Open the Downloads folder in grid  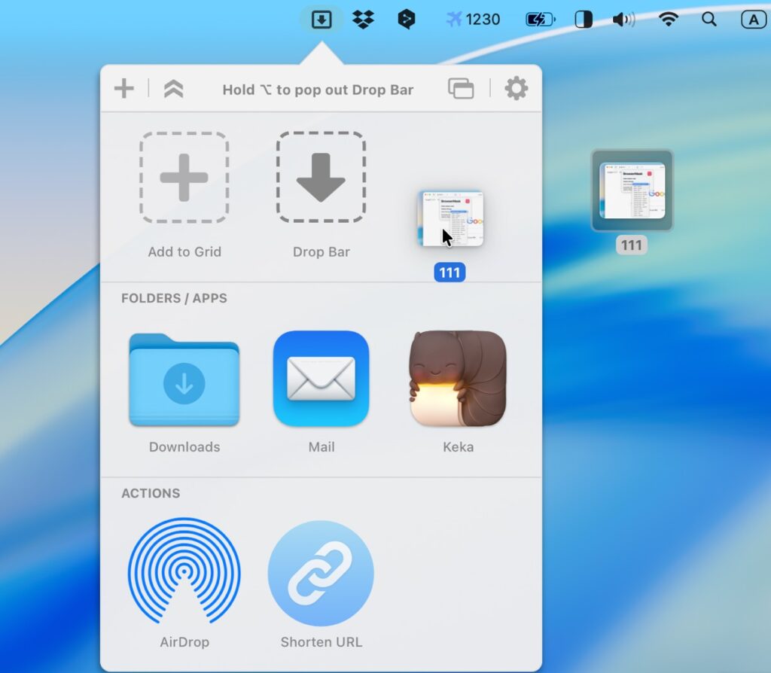pos(184,379)
